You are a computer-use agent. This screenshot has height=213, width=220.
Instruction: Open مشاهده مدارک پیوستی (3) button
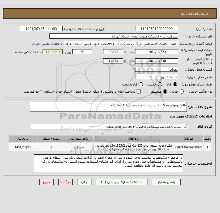tap(122, 182)
